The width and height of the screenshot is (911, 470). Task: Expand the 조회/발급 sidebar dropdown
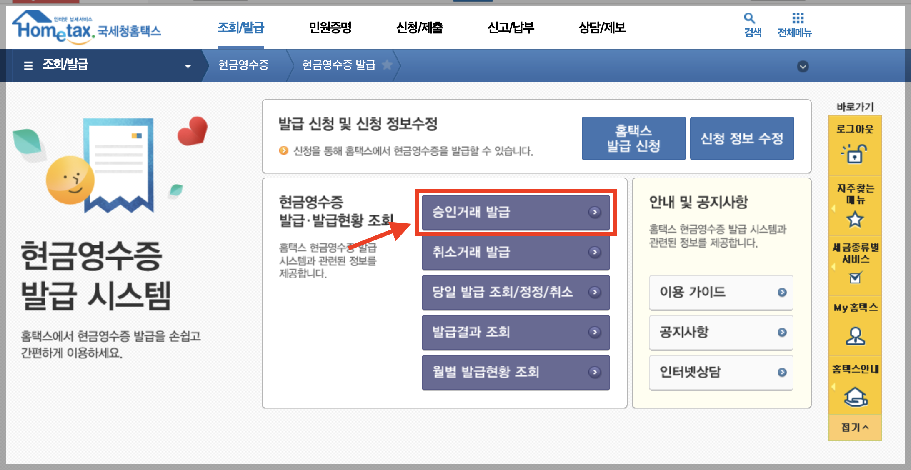[x=188, y=66]
